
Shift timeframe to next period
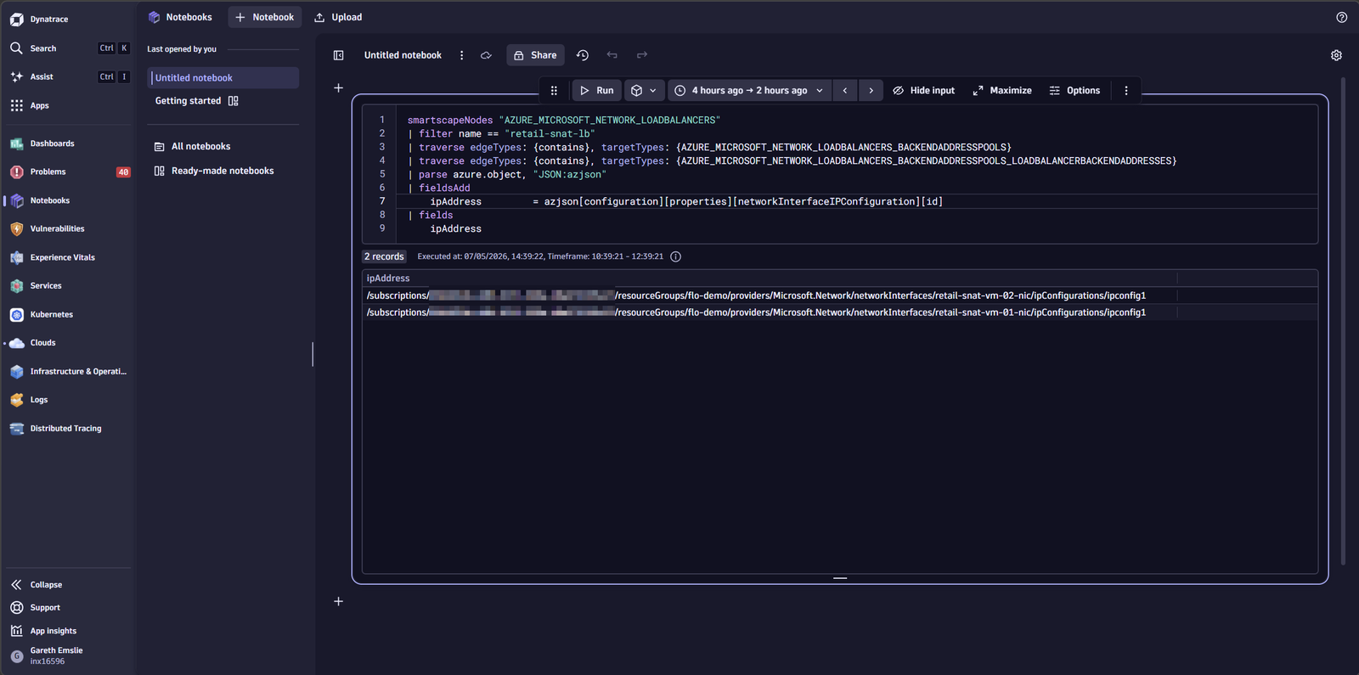(x=871, y=91)
